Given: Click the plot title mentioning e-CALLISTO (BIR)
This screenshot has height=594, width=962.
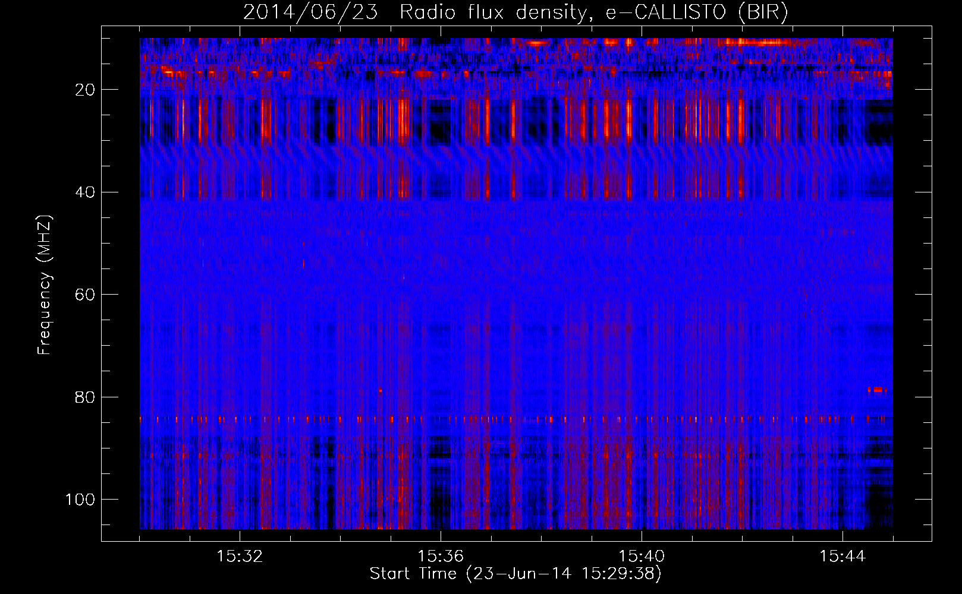Looking at the screenshot, I should [515, 12].
